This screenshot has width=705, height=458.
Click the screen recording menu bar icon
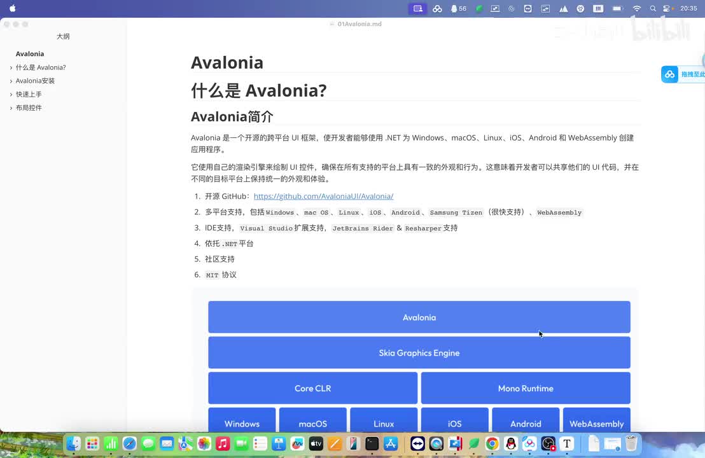coord(417,8)
